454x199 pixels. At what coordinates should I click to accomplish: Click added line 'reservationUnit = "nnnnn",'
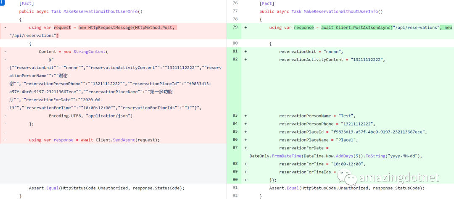click(x=311, y=52)
